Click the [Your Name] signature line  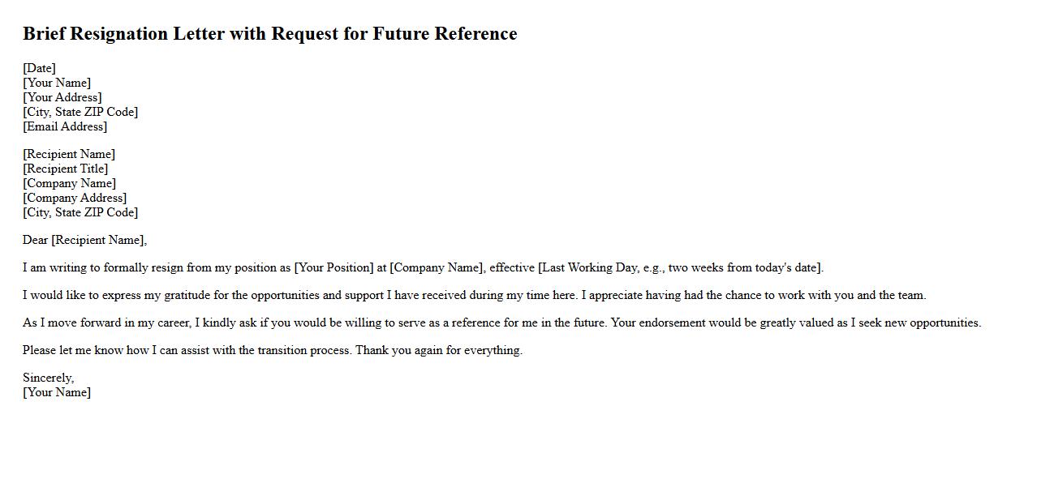(57, 392)
